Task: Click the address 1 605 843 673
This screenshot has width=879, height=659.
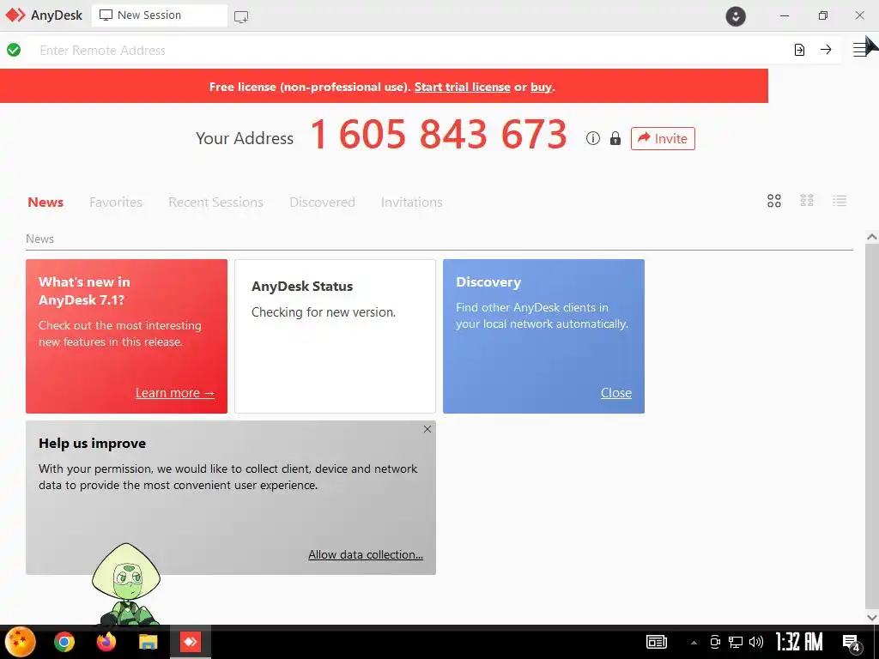Action: click(x=439, y=135)
